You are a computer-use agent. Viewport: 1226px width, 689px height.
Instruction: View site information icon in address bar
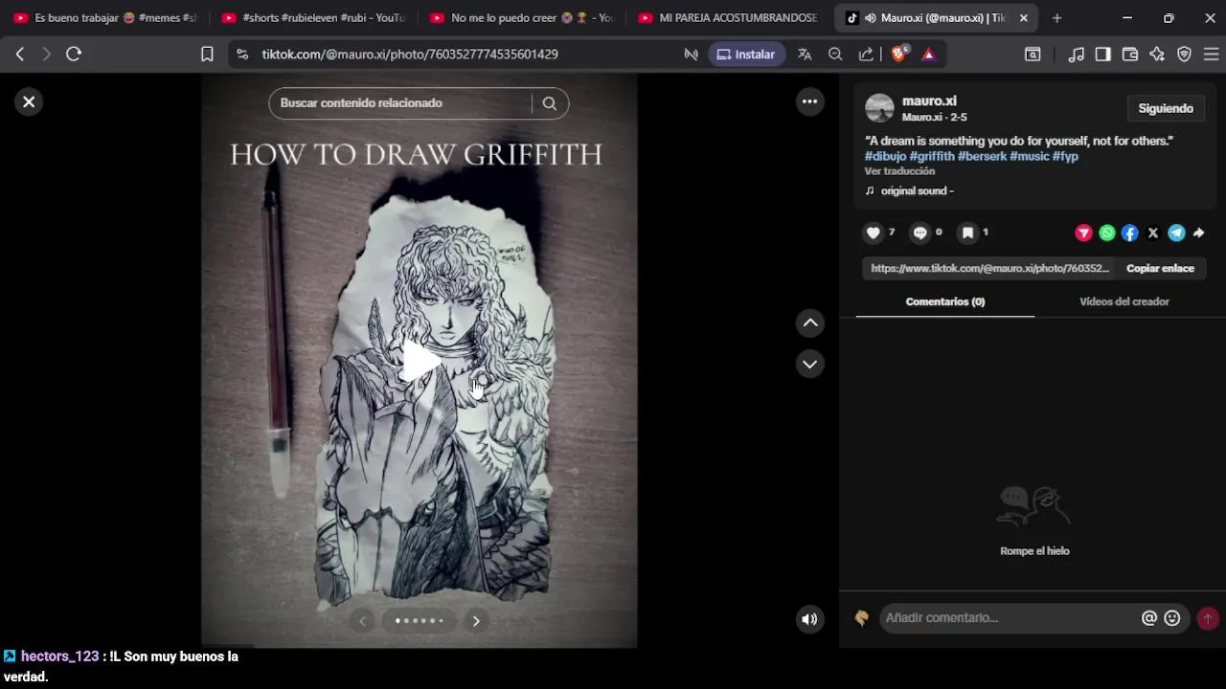[x=241, y=55]
